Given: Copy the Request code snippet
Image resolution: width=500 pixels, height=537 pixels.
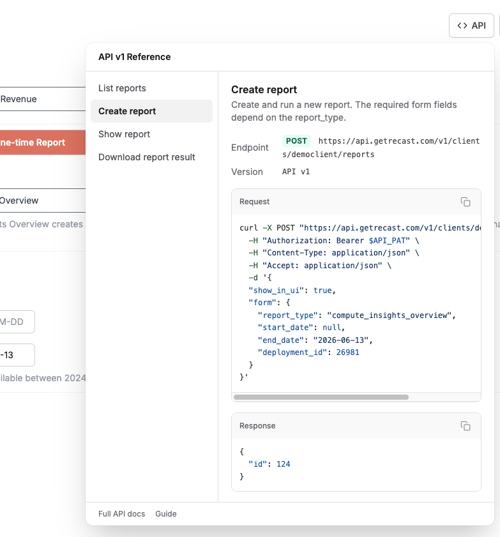Looking at the screenshot, I should tap(465, 202).
